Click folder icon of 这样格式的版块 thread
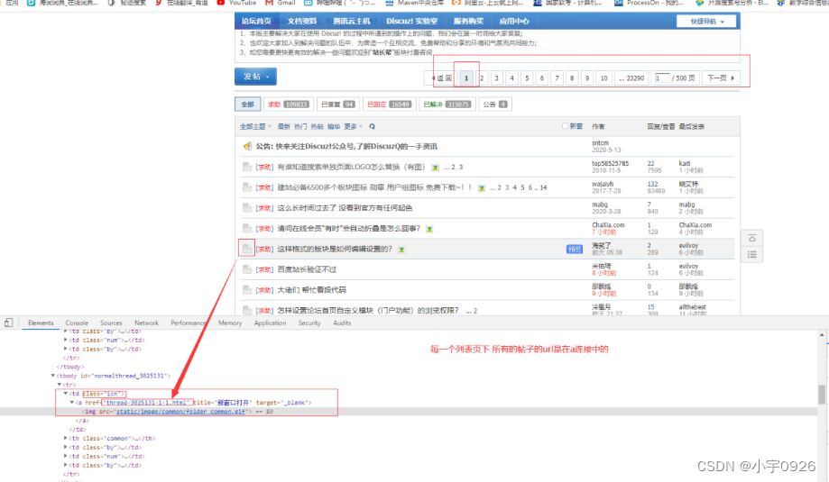The height and width of the screenshot is (482, 829). pyautogui.click(x=247, y=249)
